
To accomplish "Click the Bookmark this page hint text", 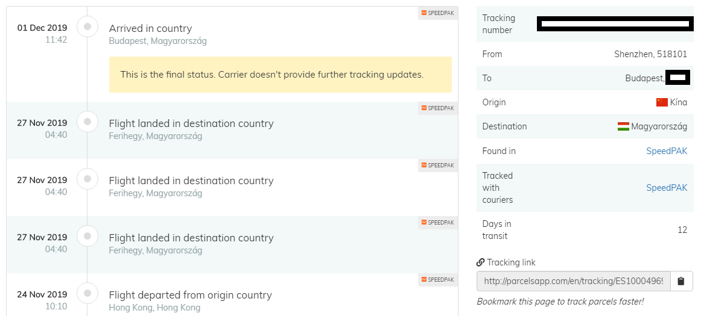I will (560, 302).
